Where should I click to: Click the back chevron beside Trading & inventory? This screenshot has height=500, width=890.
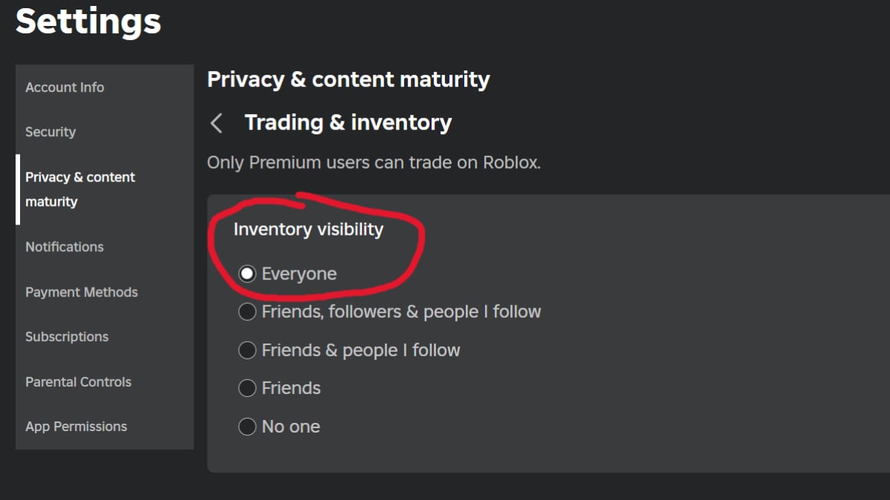point(216,123)
